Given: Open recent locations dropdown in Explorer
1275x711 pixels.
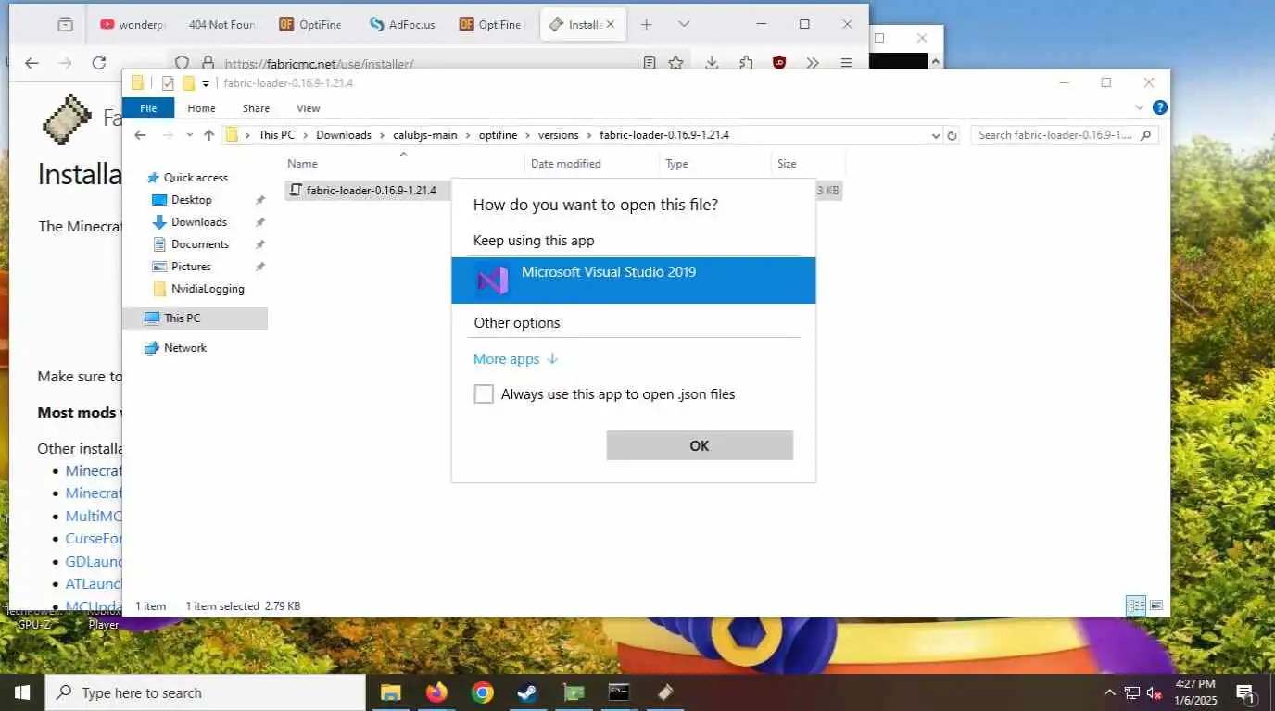Looking at the screenshot, I should (x=189, y=135).
